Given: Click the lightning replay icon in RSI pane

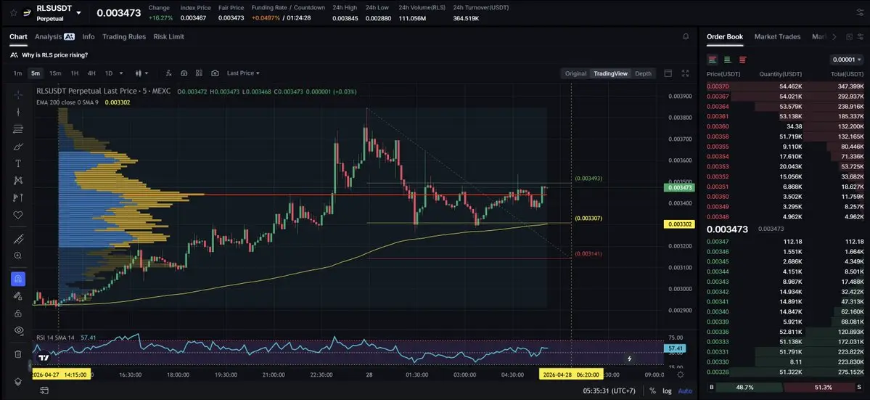Looking at the screenshot, I should pyautogui.click(x=630, y=359).
